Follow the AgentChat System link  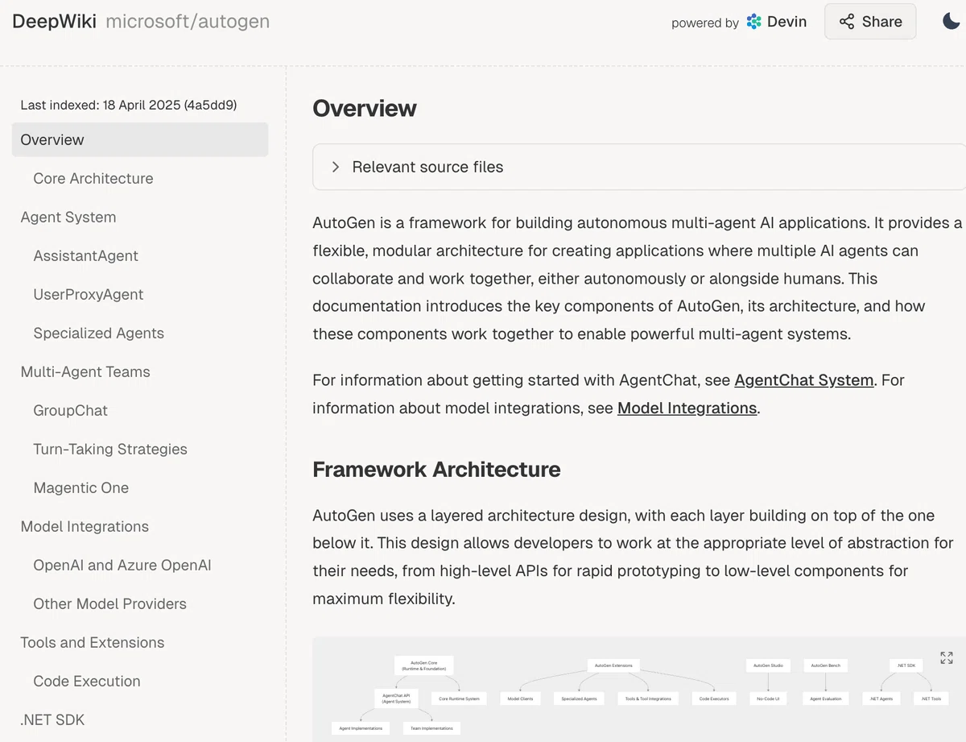tap(804, 380)
